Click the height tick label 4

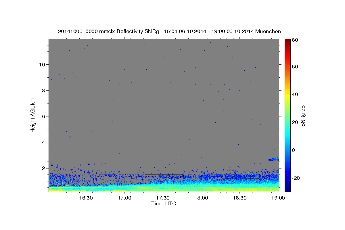[44, 142]
